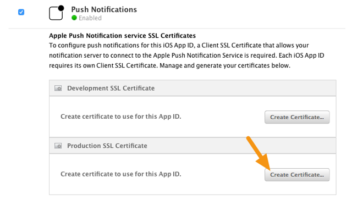Click development section's 'Create certificate to use' text
The height and width of the screenshot is (200, 352).
[x=121, y=116]
